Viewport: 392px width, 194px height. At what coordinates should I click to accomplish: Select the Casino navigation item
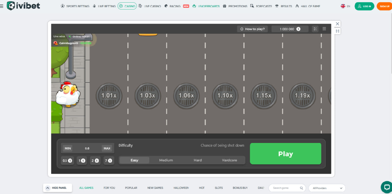(x=127, y=6)
